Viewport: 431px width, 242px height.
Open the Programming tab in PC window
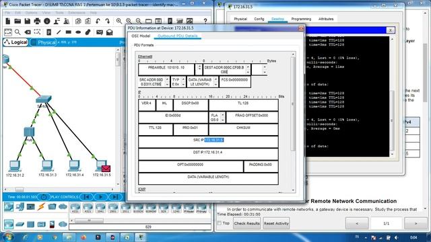[x=301, y=19]
